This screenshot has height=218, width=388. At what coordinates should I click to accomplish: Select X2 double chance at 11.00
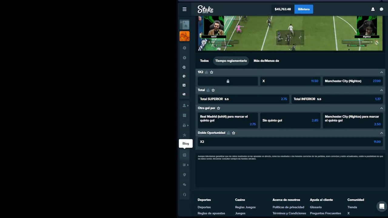290,142
